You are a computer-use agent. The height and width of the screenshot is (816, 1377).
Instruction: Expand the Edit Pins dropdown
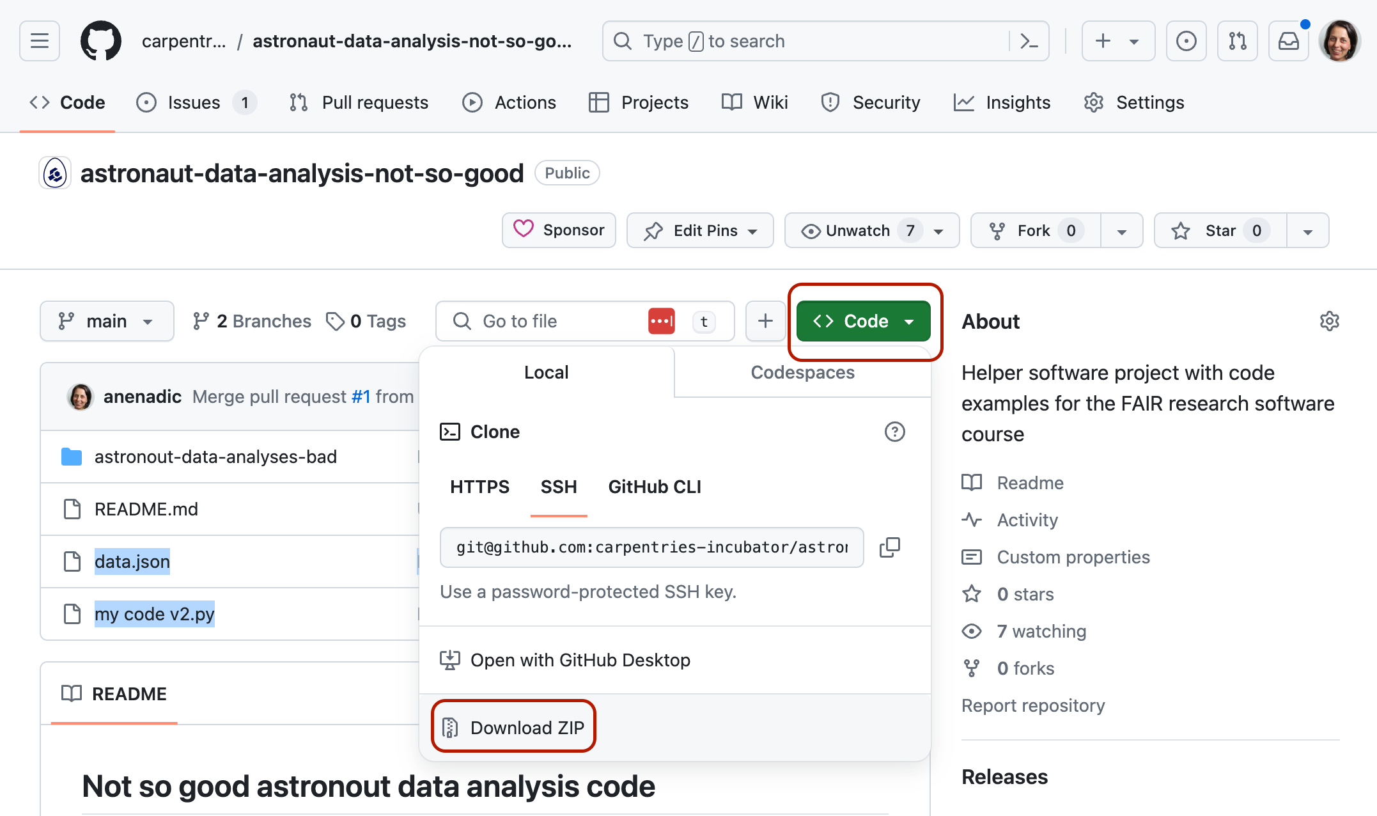point(700,230)
